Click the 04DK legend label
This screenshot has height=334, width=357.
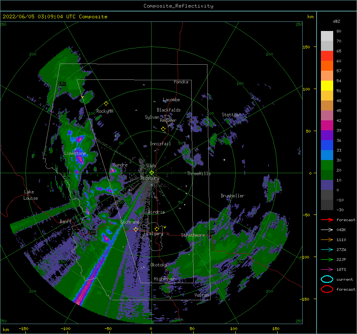click(x=341, y=230)
